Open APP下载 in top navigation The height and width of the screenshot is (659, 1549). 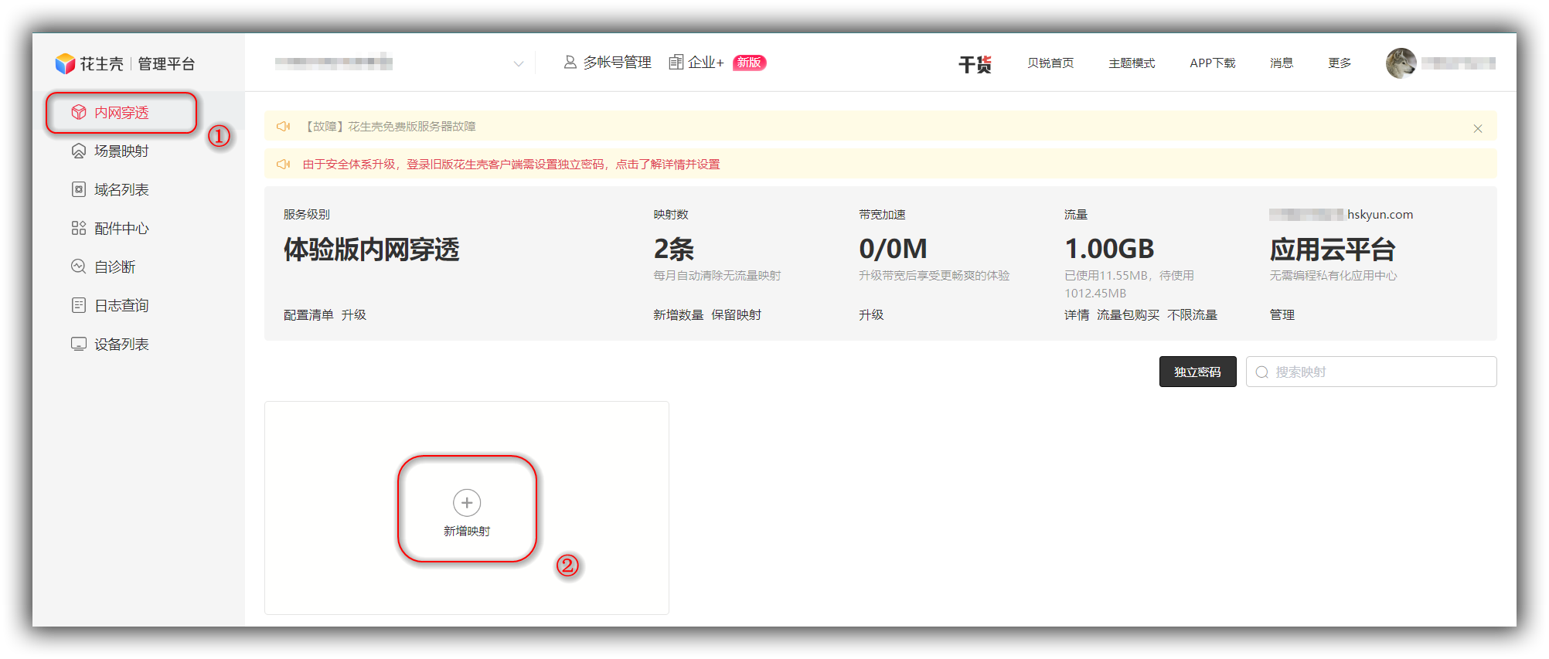[x=1213, y=63]
